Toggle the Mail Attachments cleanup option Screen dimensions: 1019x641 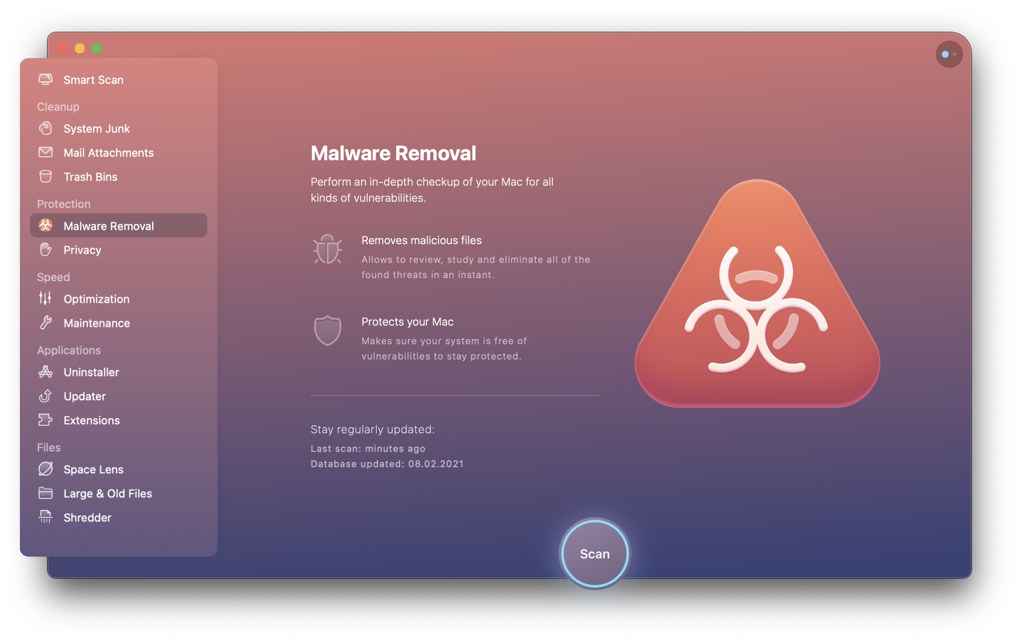click(108, 153)
